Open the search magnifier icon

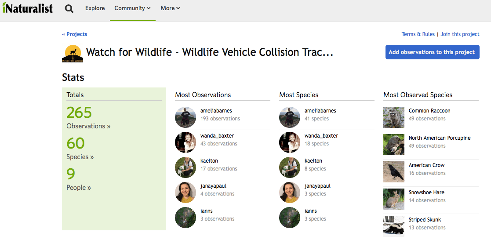(x=69, y=8)
